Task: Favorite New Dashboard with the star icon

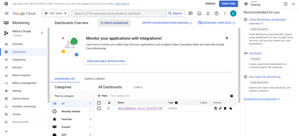Action: coord(108,109)
